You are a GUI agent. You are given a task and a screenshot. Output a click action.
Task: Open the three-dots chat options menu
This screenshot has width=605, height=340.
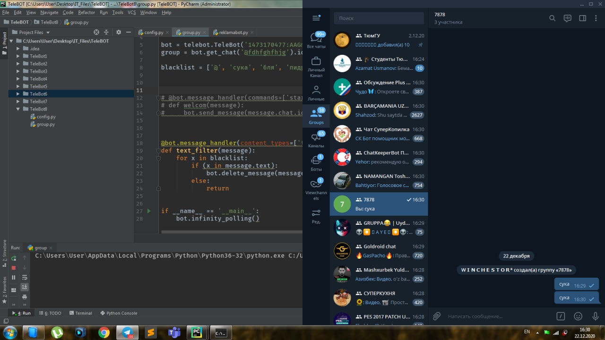point(596,18)
